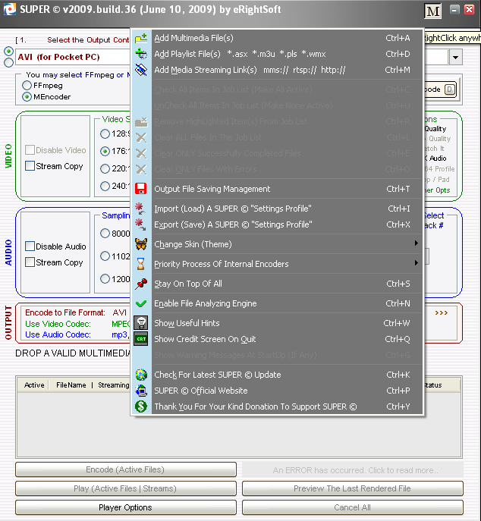The height and width of the screenshot is (521, 481).
Task: Click the green dollar donation icon
Action: coord(141,406)
